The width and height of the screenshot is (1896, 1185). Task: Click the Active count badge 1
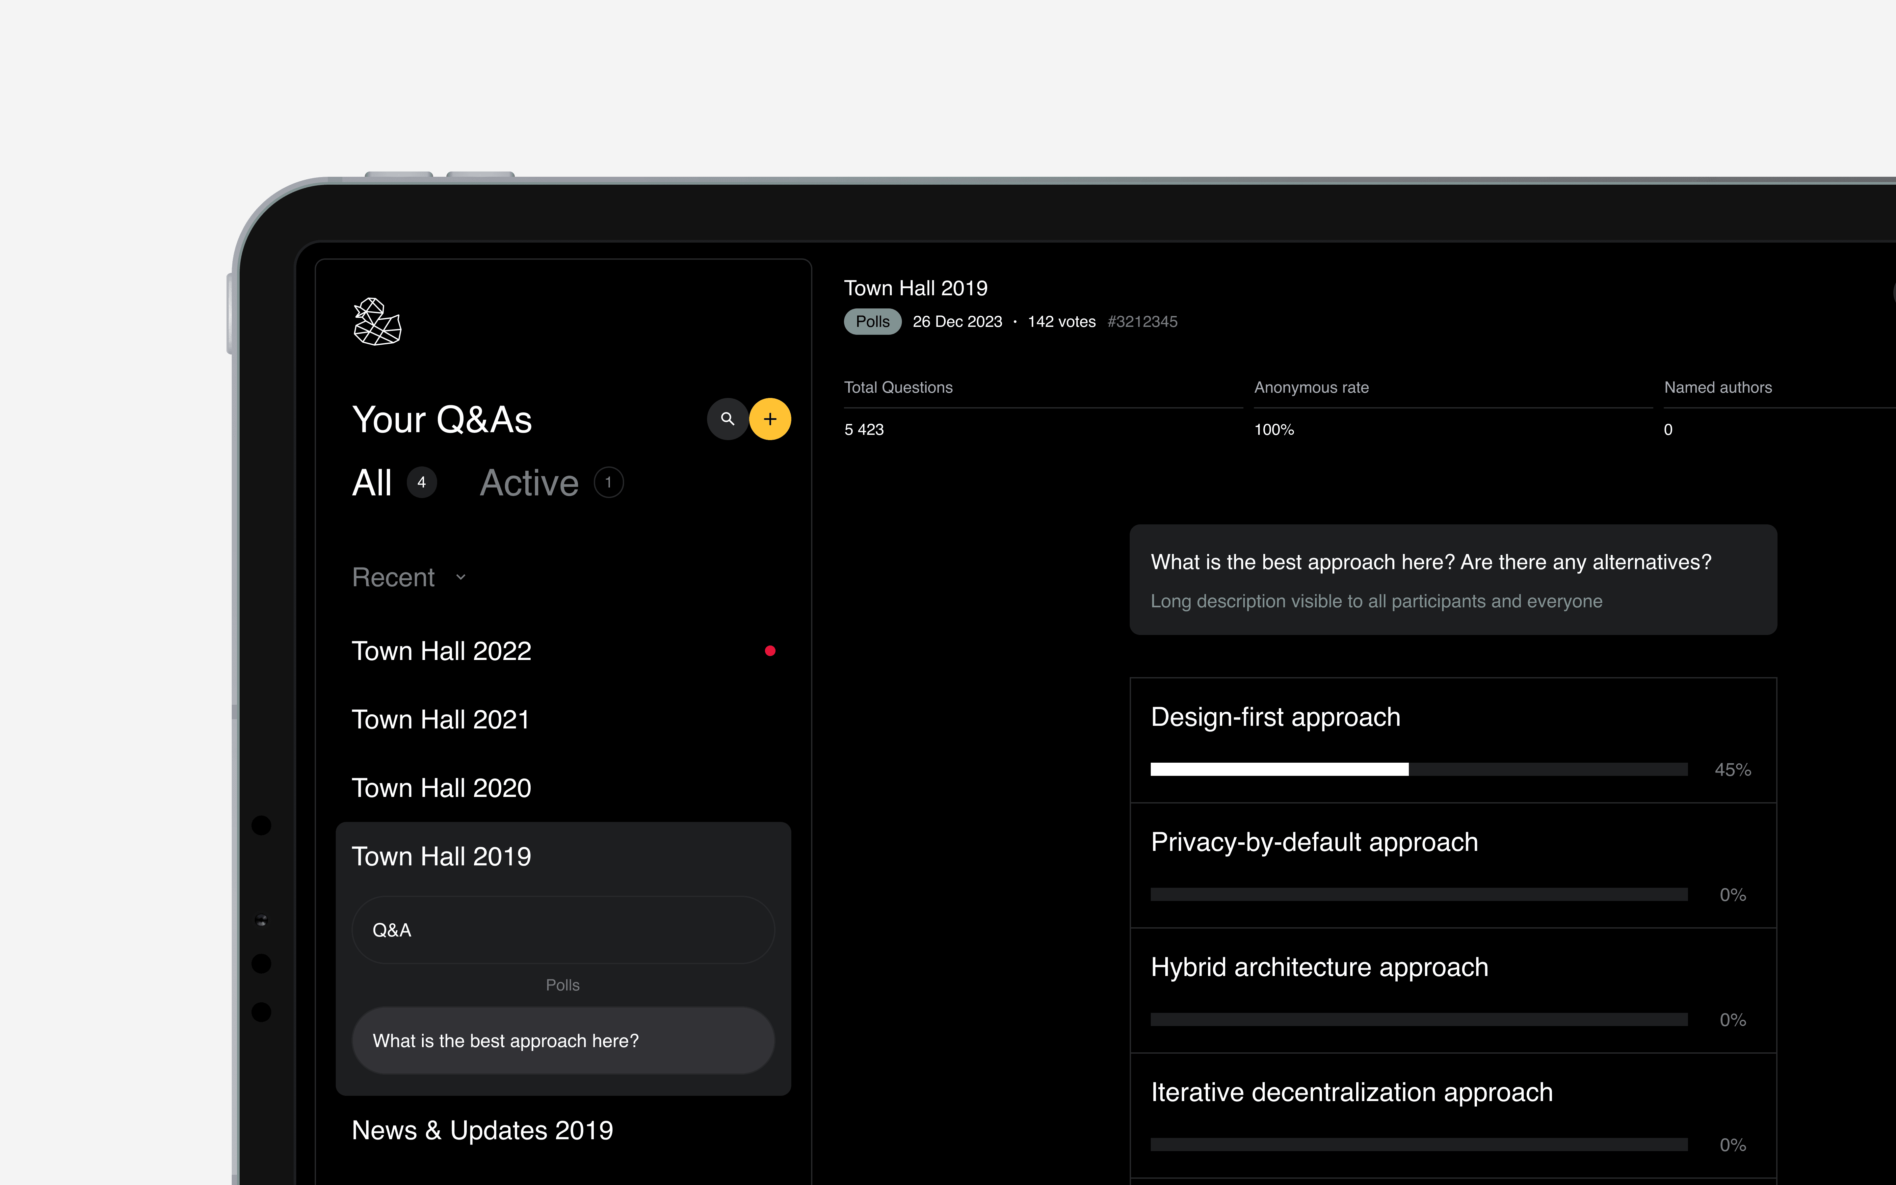[608, 483]
